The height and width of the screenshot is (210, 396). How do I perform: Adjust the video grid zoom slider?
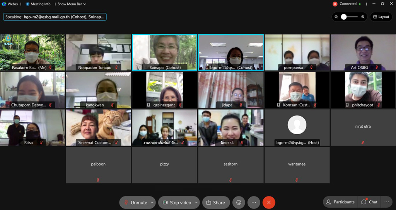pyautogui.click(x=344, y=17)
